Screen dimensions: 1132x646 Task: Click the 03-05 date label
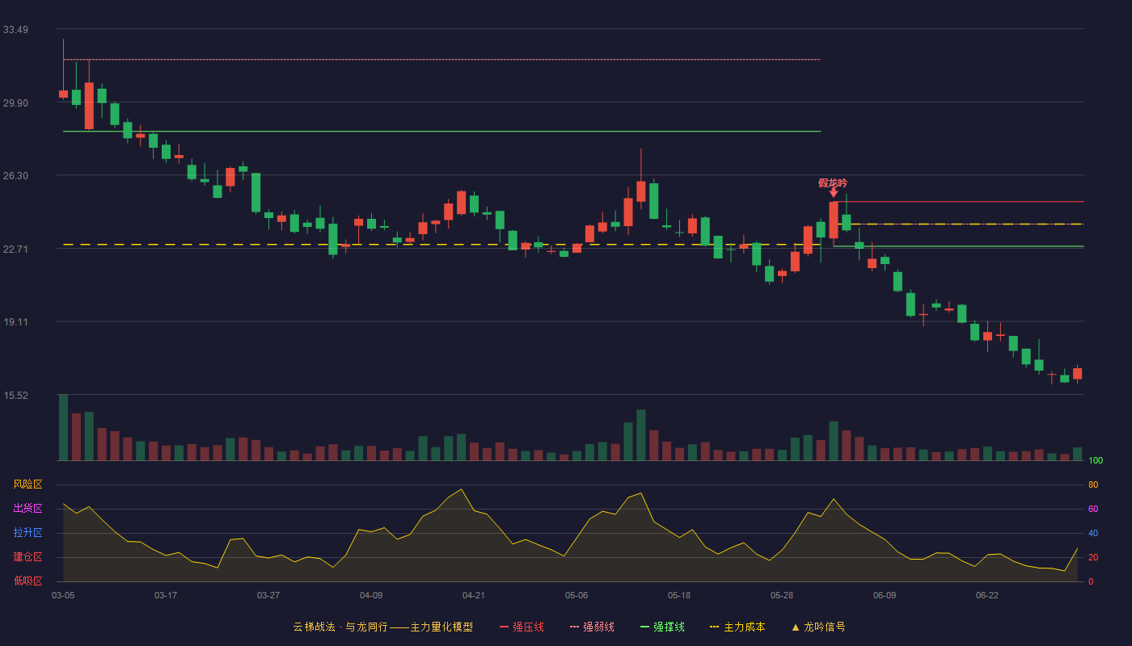[63, 595]
